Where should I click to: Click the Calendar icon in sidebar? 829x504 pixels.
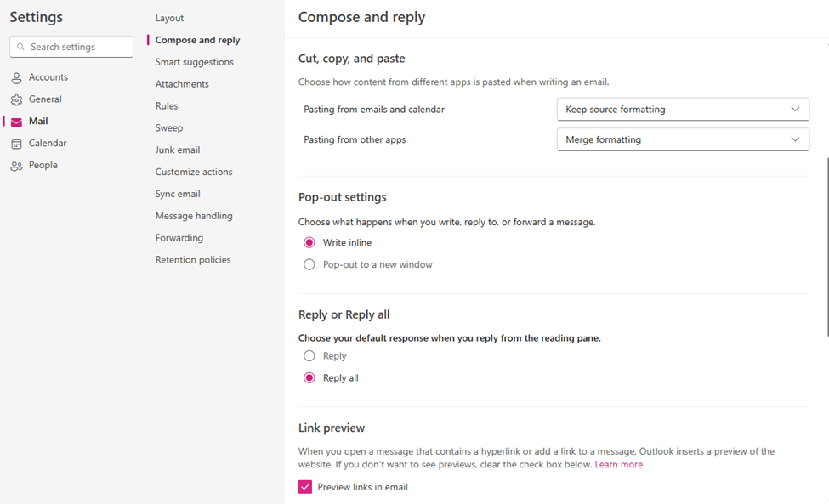pyautogui.click(x=16, y=144)
